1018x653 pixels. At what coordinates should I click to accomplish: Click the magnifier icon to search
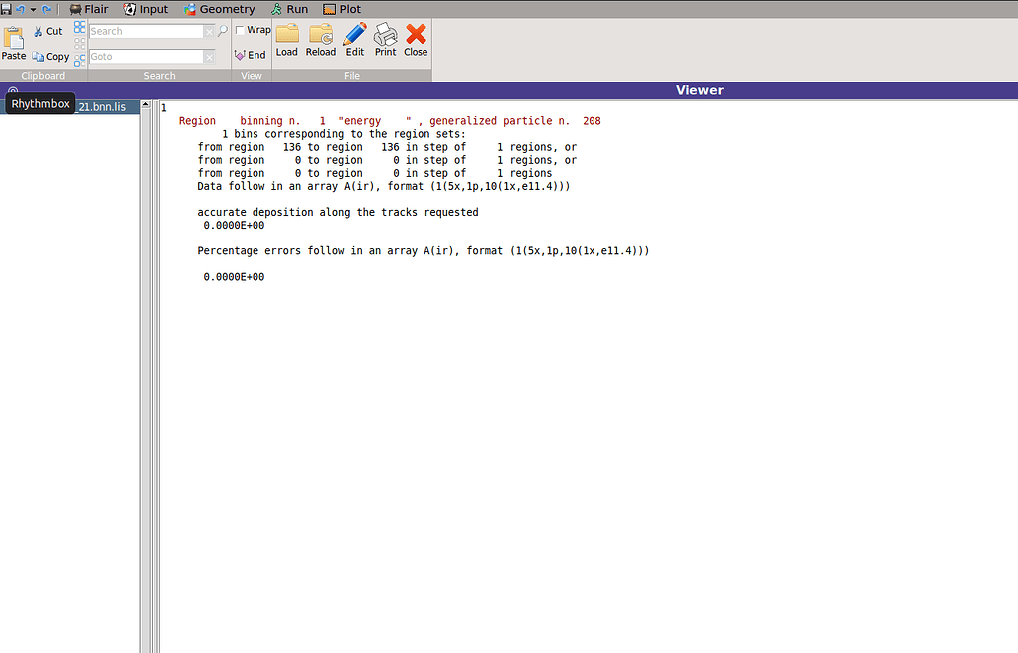(222, 30)
